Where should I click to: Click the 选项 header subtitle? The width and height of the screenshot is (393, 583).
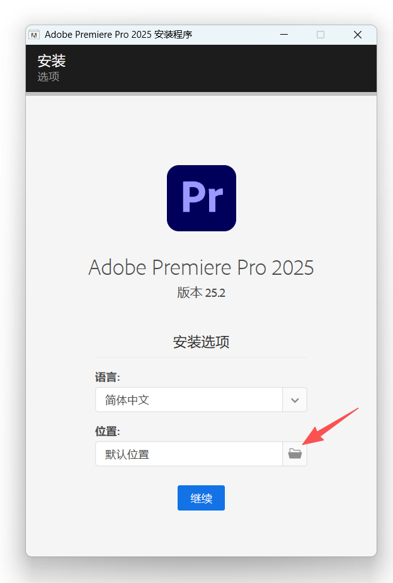tap(48, 77)
